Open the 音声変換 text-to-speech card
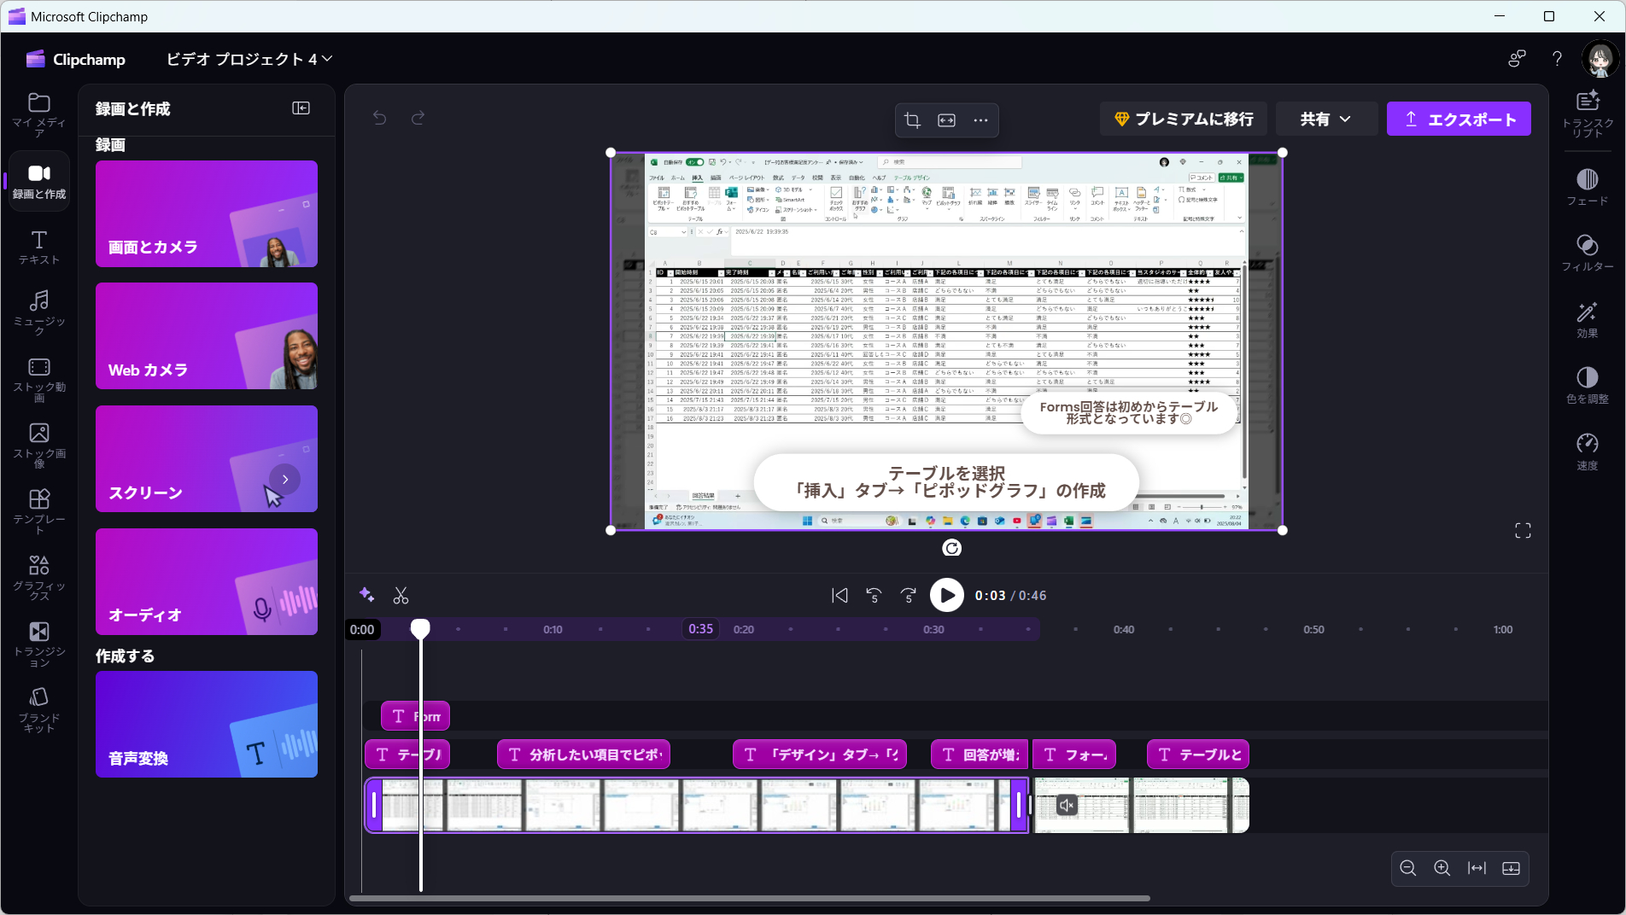This screenshot has height=915, width=1626. 207,724
